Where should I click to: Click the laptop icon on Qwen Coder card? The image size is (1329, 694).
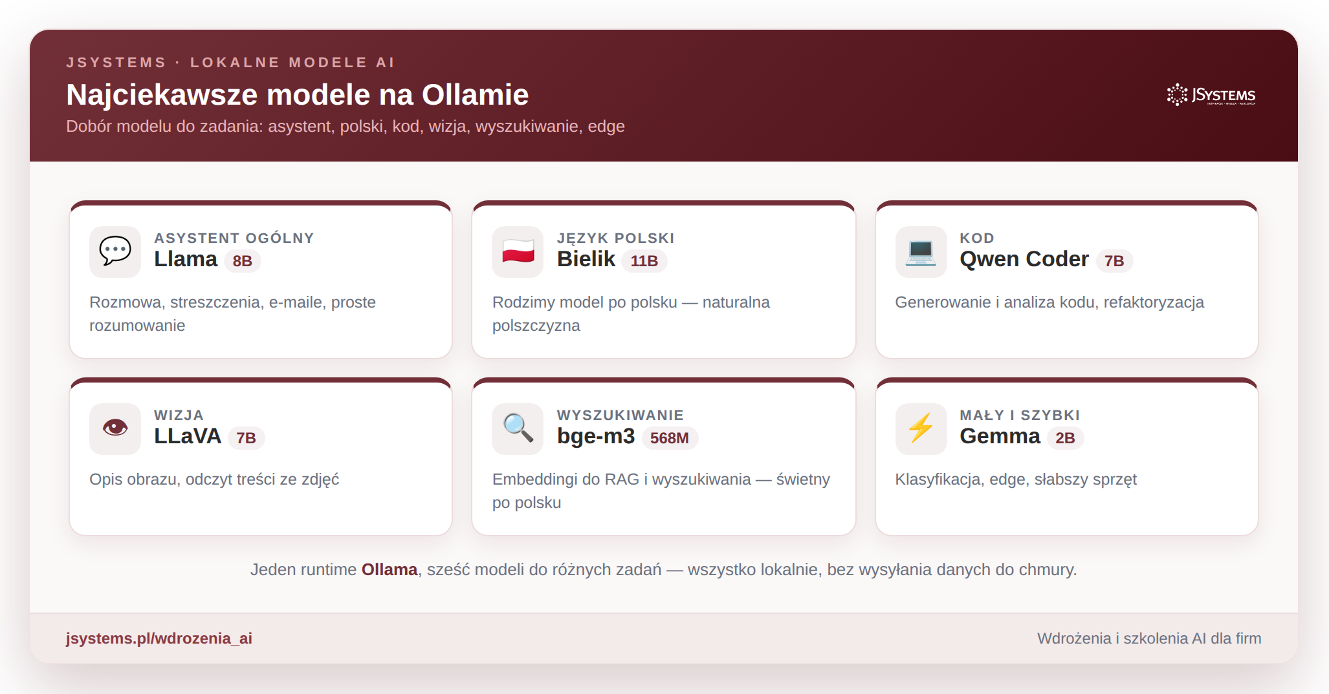[921, 251]
